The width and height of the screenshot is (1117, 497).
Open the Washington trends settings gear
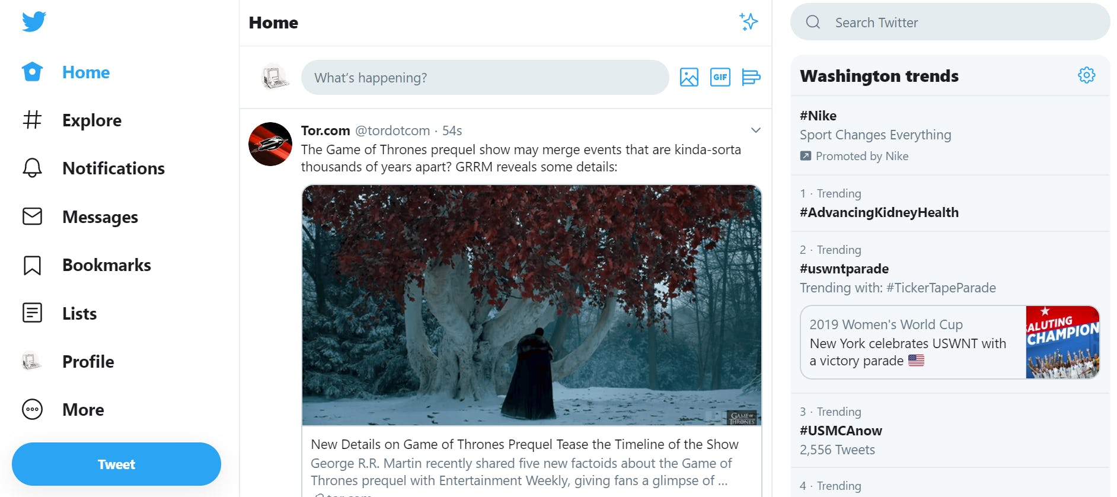pos(1086,75)
